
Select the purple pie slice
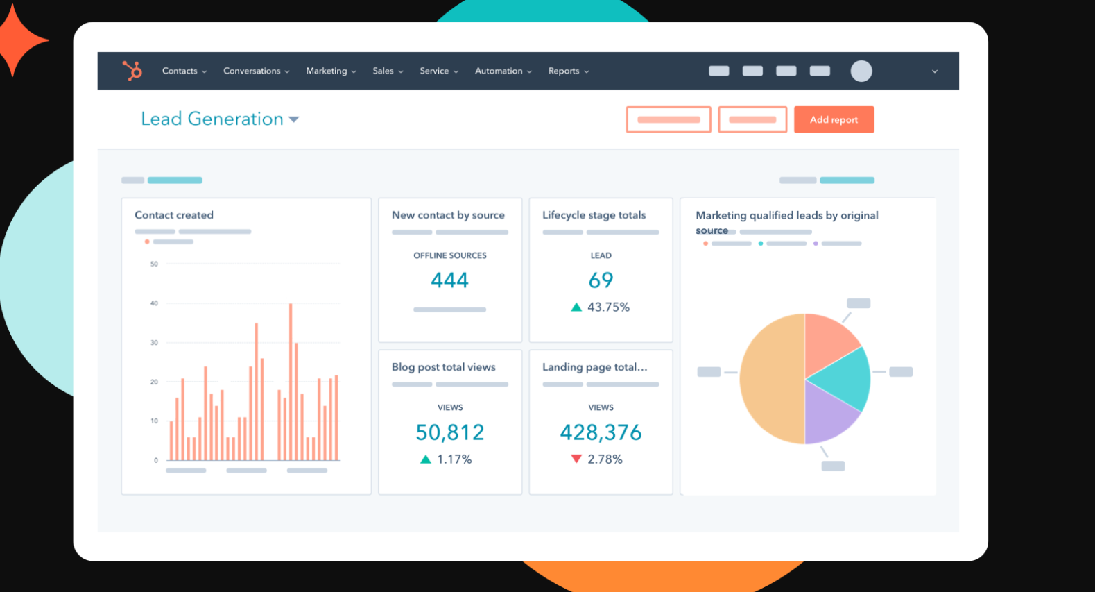point(829,415)
